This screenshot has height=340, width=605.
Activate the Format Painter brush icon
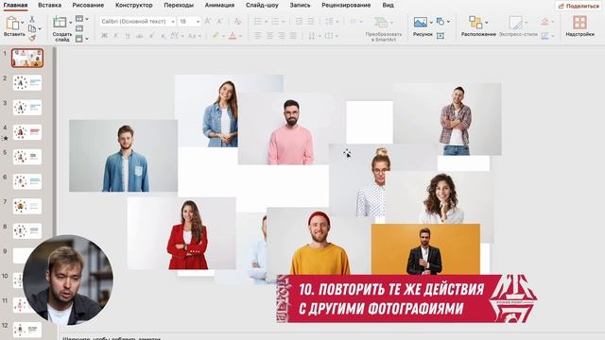click(32, 38)
